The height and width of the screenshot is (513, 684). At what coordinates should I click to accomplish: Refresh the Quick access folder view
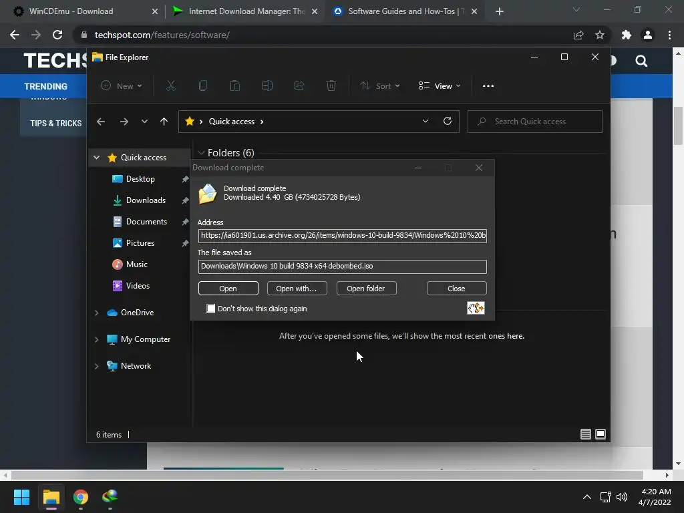pyautogui.click(x=447, y=122)
